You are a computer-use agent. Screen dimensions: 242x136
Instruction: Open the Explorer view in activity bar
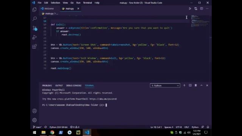point(34,9)
